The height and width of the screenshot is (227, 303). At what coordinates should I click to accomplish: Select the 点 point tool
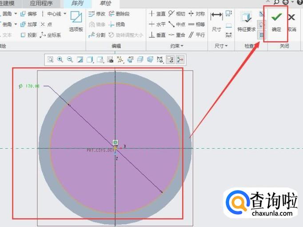pyautogui.click(x=46, y=24)
